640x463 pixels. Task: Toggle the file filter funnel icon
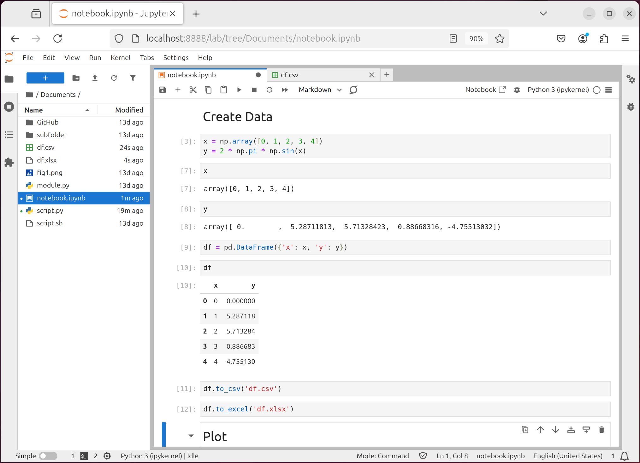click(133, 78)
